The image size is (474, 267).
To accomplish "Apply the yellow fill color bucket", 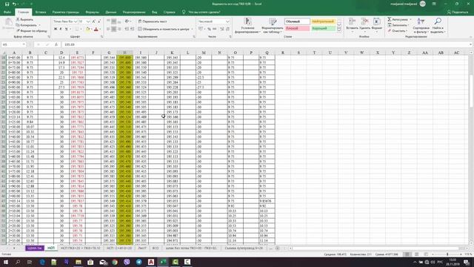I will tap(87, 29).
